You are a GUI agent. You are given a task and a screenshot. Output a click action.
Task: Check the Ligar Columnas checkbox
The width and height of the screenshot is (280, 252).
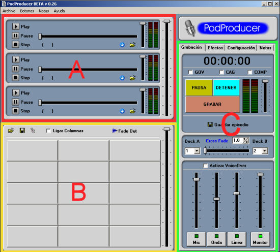click(x=48, y=131)
